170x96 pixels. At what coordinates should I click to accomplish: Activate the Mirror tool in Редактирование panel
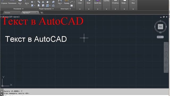coord(43,2)
